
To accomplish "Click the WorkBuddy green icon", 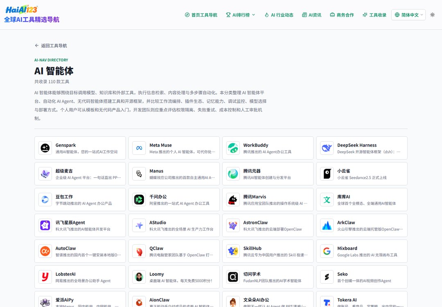I will tap(233, 148).
